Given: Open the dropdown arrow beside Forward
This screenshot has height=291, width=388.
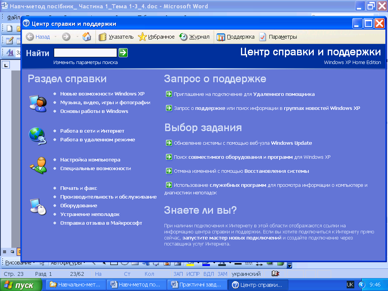Looking at the screenshot, I should pos(77,37).
